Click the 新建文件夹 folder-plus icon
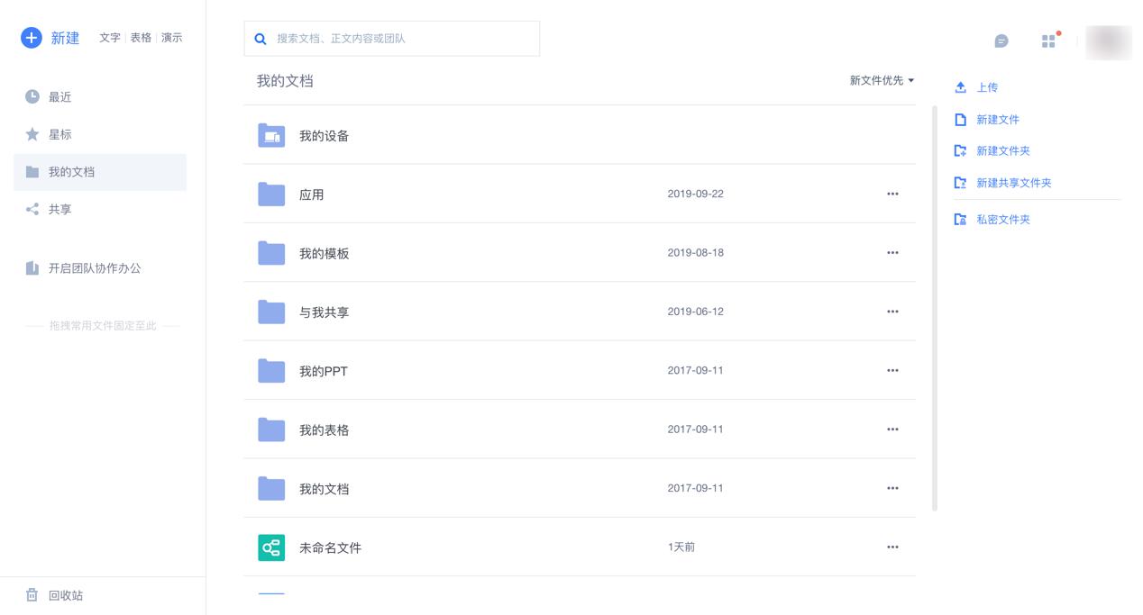Viewport: 1143px width, 615px height. coord(961,151)
